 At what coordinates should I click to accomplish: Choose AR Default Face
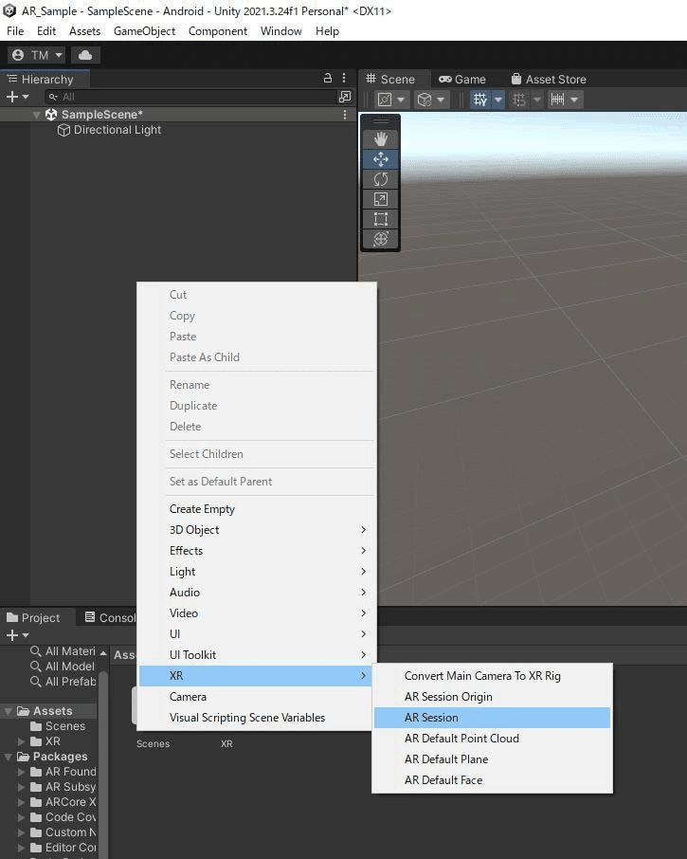pyautogui.click(x=492, y=780)
